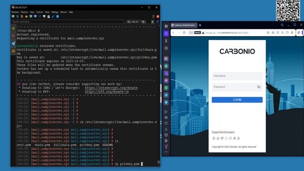
Task: Click the Not secure warning icon
Action: [x=203, y=33]
